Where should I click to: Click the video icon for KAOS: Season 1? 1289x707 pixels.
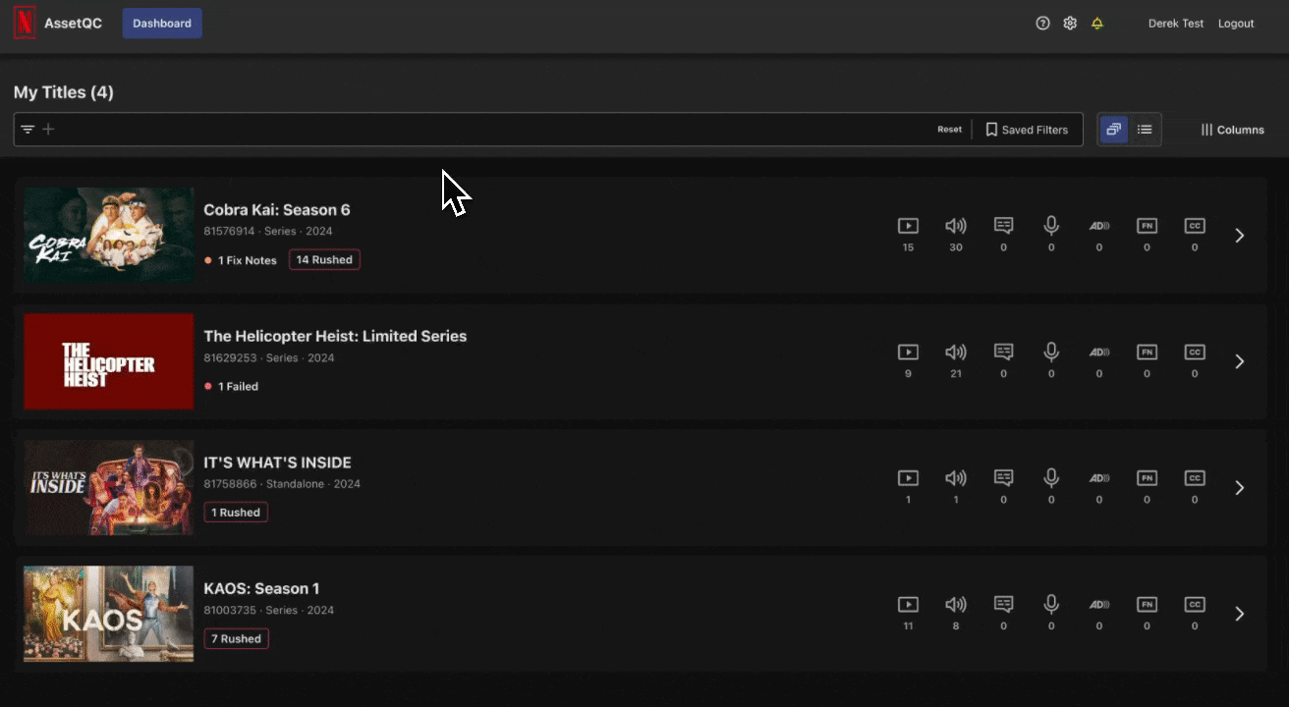pyautogui.click(x=908, y=604)
